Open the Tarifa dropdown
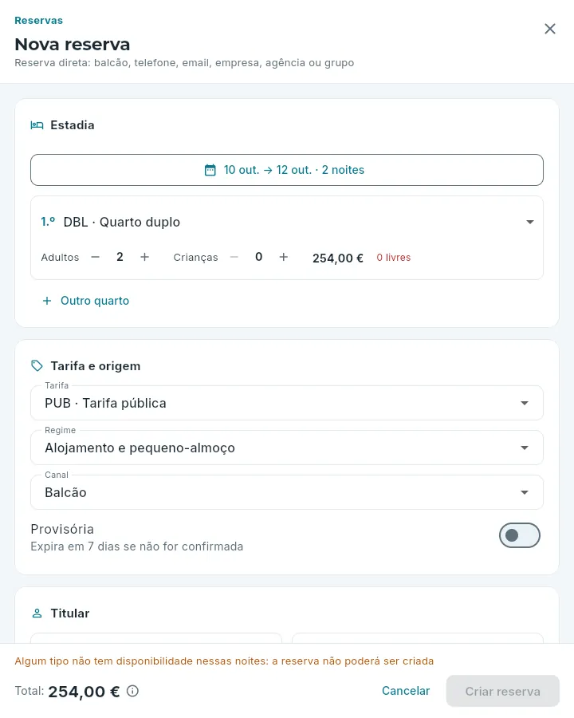The image size is (574, 718). (x=287, y=403)
